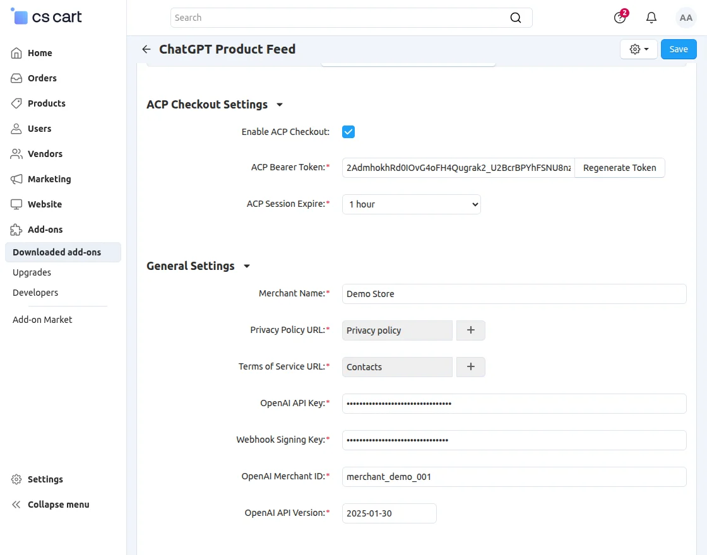Click the Marketing megaphone icon
This screenshot has width=707, height=555.
[16, 179]
